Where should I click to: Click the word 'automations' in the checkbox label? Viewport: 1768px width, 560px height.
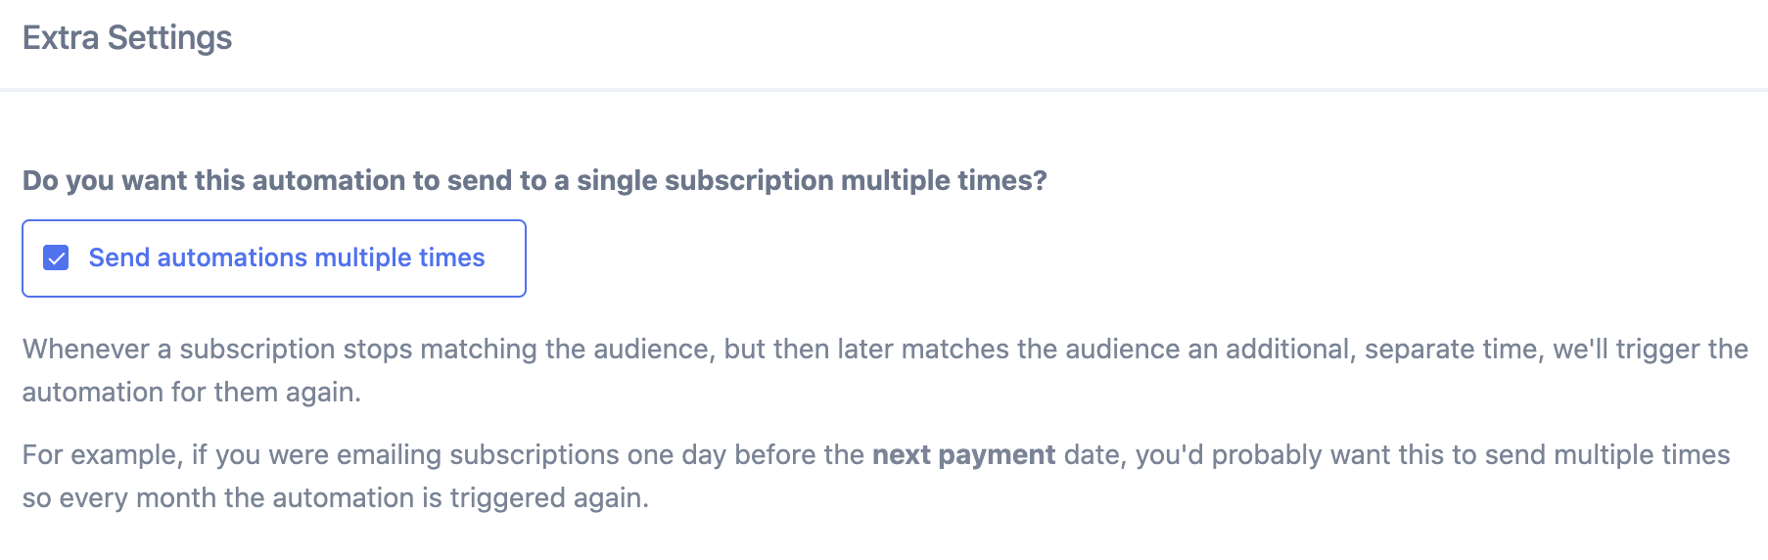[232, 257]
